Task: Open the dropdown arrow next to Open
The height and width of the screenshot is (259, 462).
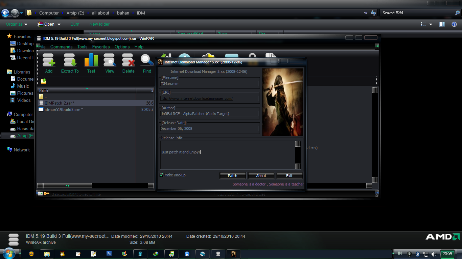Action: 59,24
